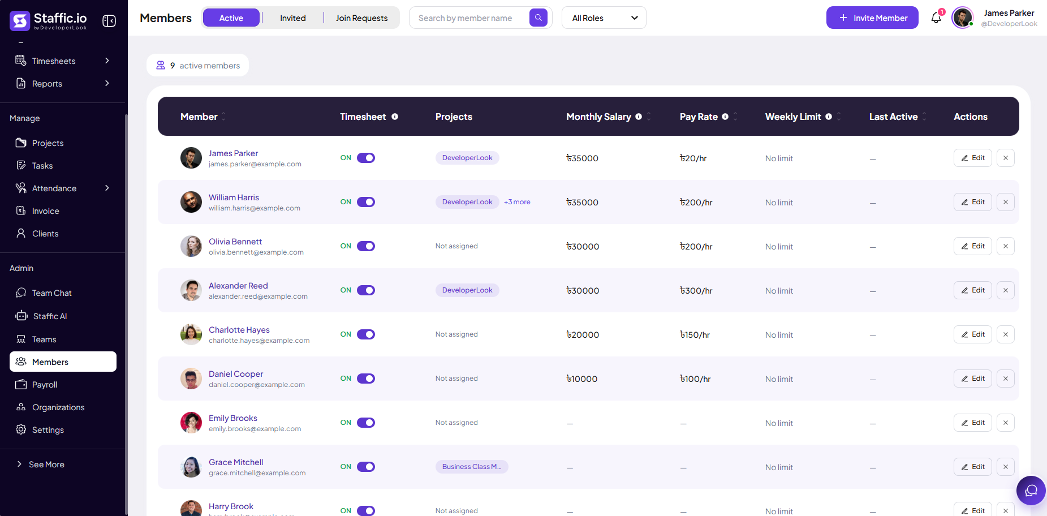The width and height of the screenshot is (1047, 516).
Task: Open Teams in sidebar
Action: pyautogui.click(x=63, y=339)
